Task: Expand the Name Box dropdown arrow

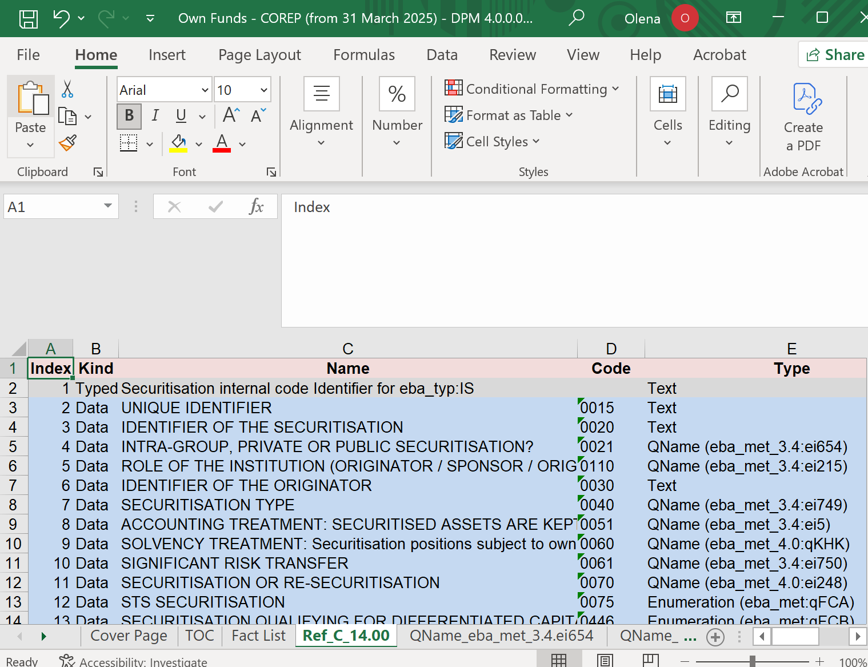Action: [x=107, y=206]
